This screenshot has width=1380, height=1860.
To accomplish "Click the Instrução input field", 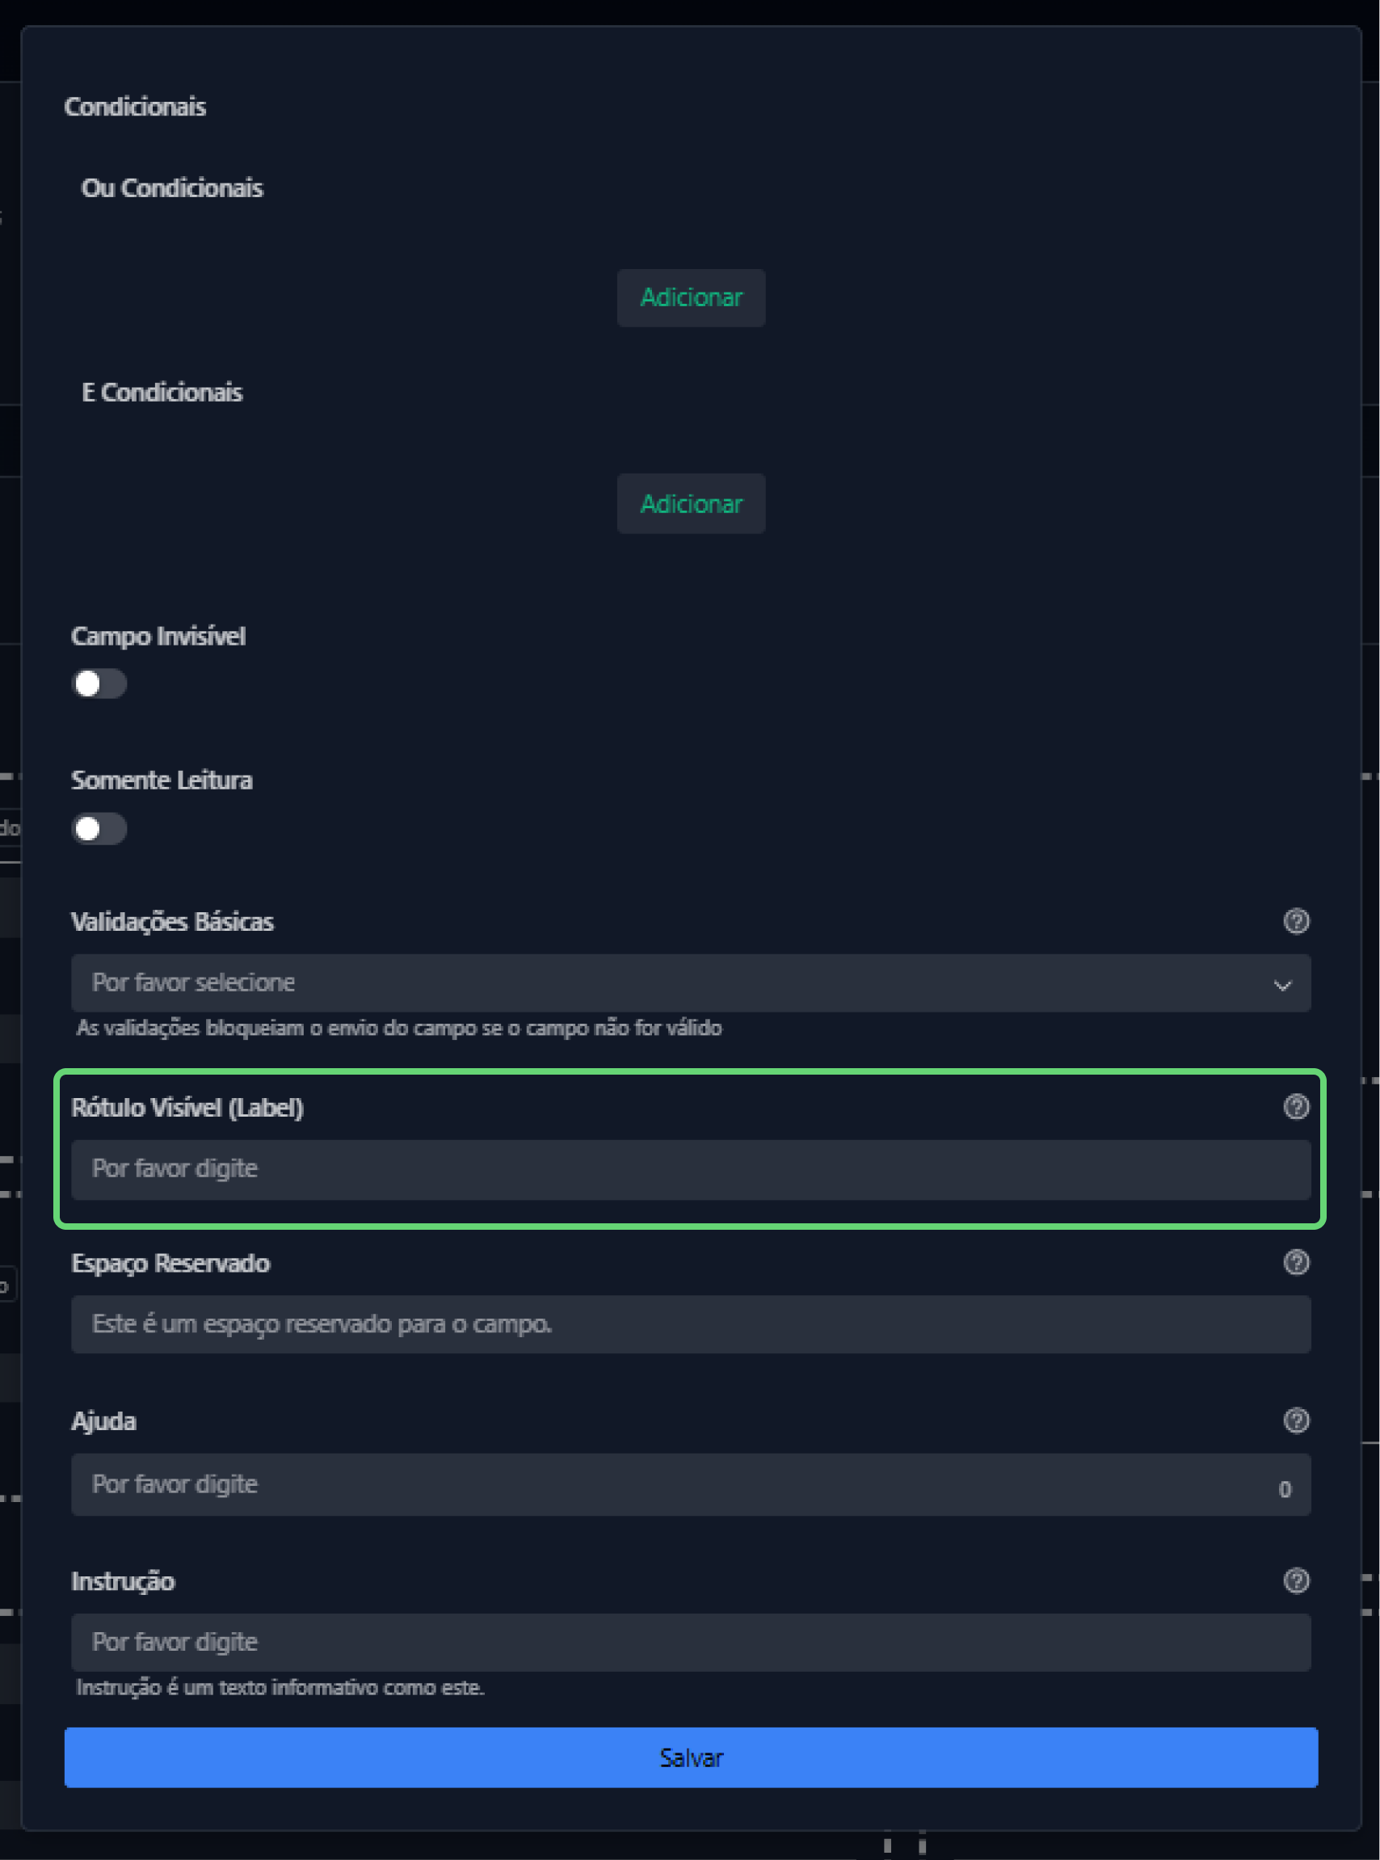I will [x=690, y=1641].
